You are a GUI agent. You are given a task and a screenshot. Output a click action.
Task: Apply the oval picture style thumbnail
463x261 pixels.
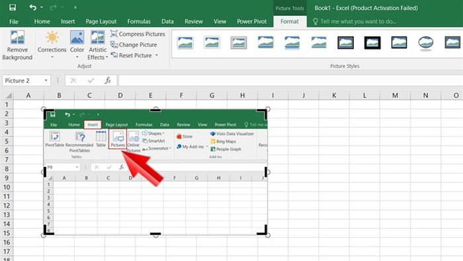click(426, 43)
